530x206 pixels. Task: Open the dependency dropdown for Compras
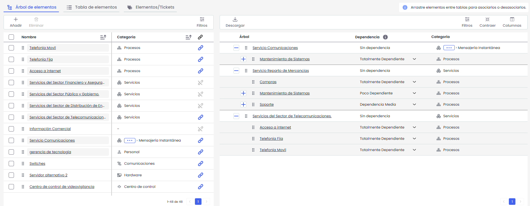pos(414,82)
